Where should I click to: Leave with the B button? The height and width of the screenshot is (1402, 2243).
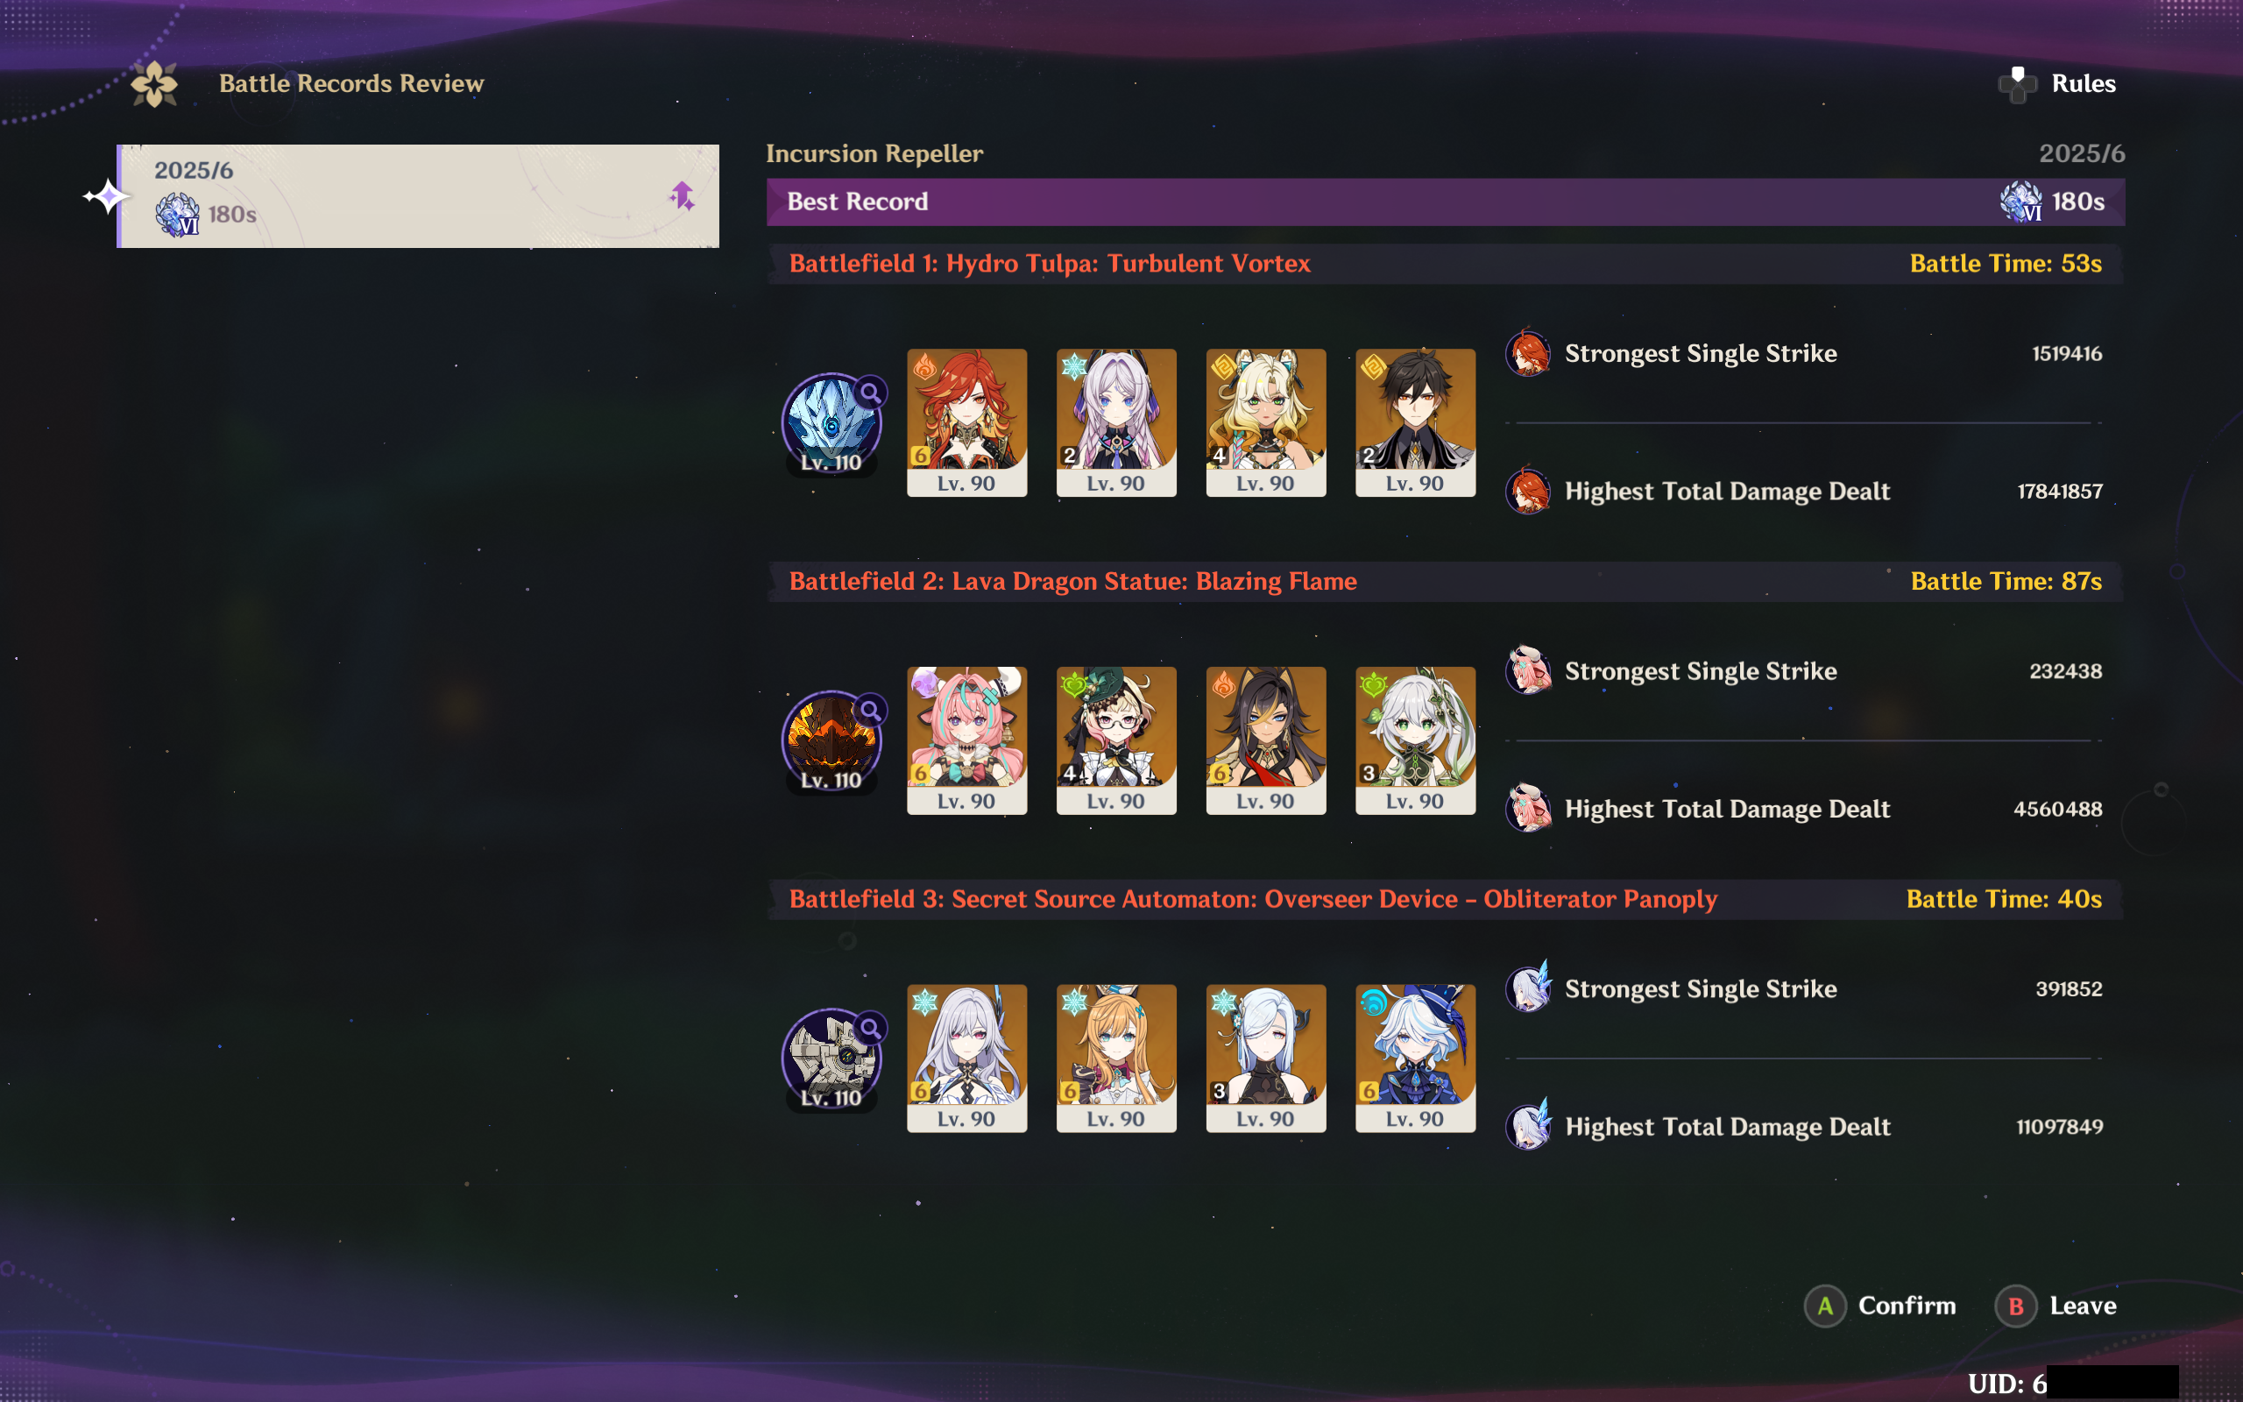point(2055,1306)
